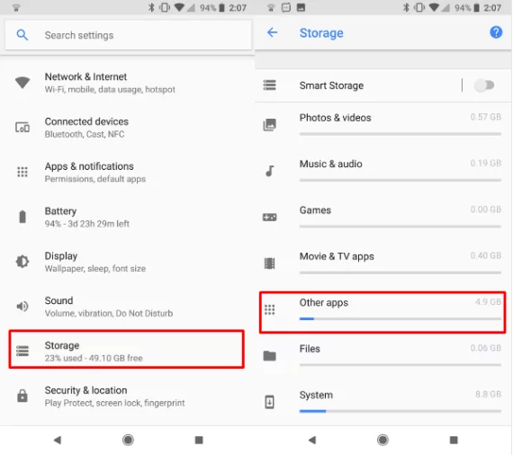513x455 pixels.
Task: Tap Back button on Storage screen navigation bar
Action: coord(312,440)
